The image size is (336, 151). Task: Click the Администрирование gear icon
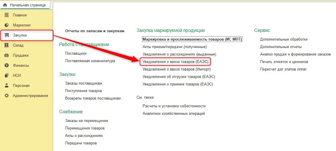click(x=7, y=96)
